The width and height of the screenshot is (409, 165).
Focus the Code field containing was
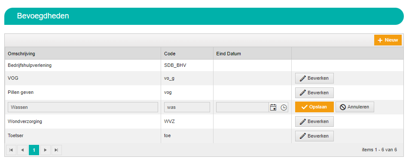coord(187,107)
